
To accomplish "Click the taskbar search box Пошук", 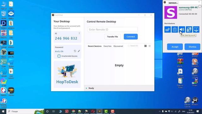I will click(x=25, y=111).
